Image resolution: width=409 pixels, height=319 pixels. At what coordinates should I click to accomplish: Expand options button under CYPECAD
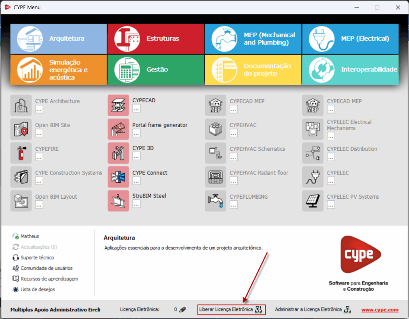(x=137, y=108)
